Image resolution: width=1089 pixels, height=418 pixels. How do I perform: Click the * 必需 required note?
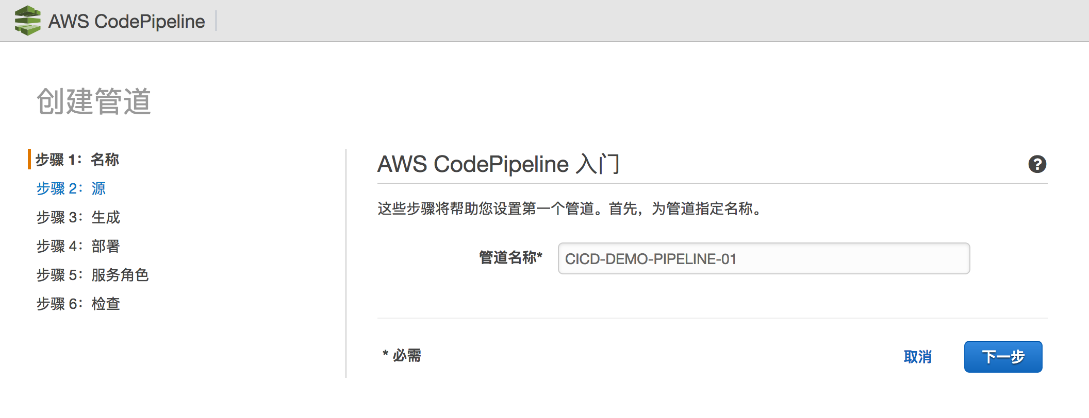402,355
